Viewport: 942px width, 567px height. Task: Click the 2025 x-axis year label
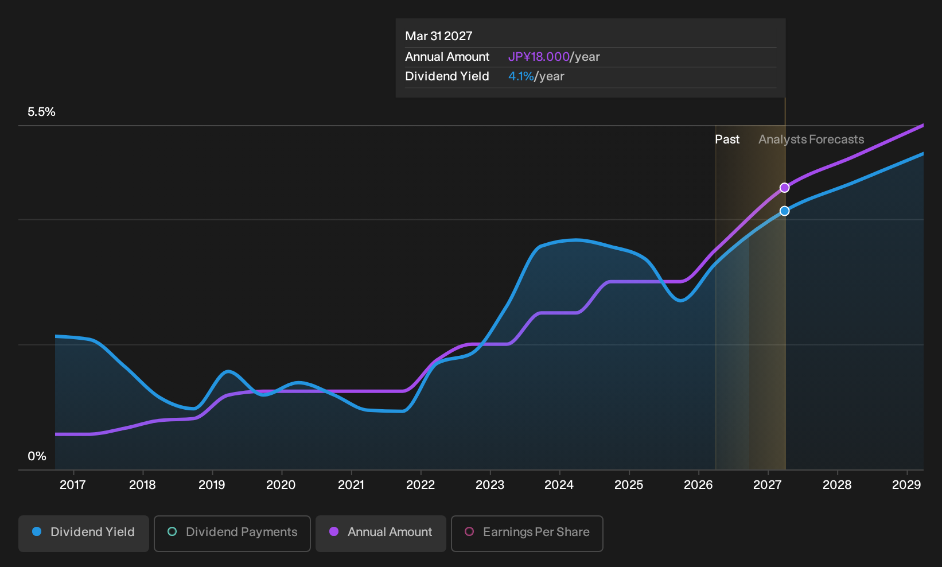pyautogui.click(x=629, y=485)
